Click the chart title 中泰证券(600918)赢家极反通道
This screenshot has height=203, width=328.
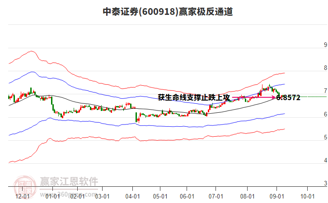click(168, 12)
